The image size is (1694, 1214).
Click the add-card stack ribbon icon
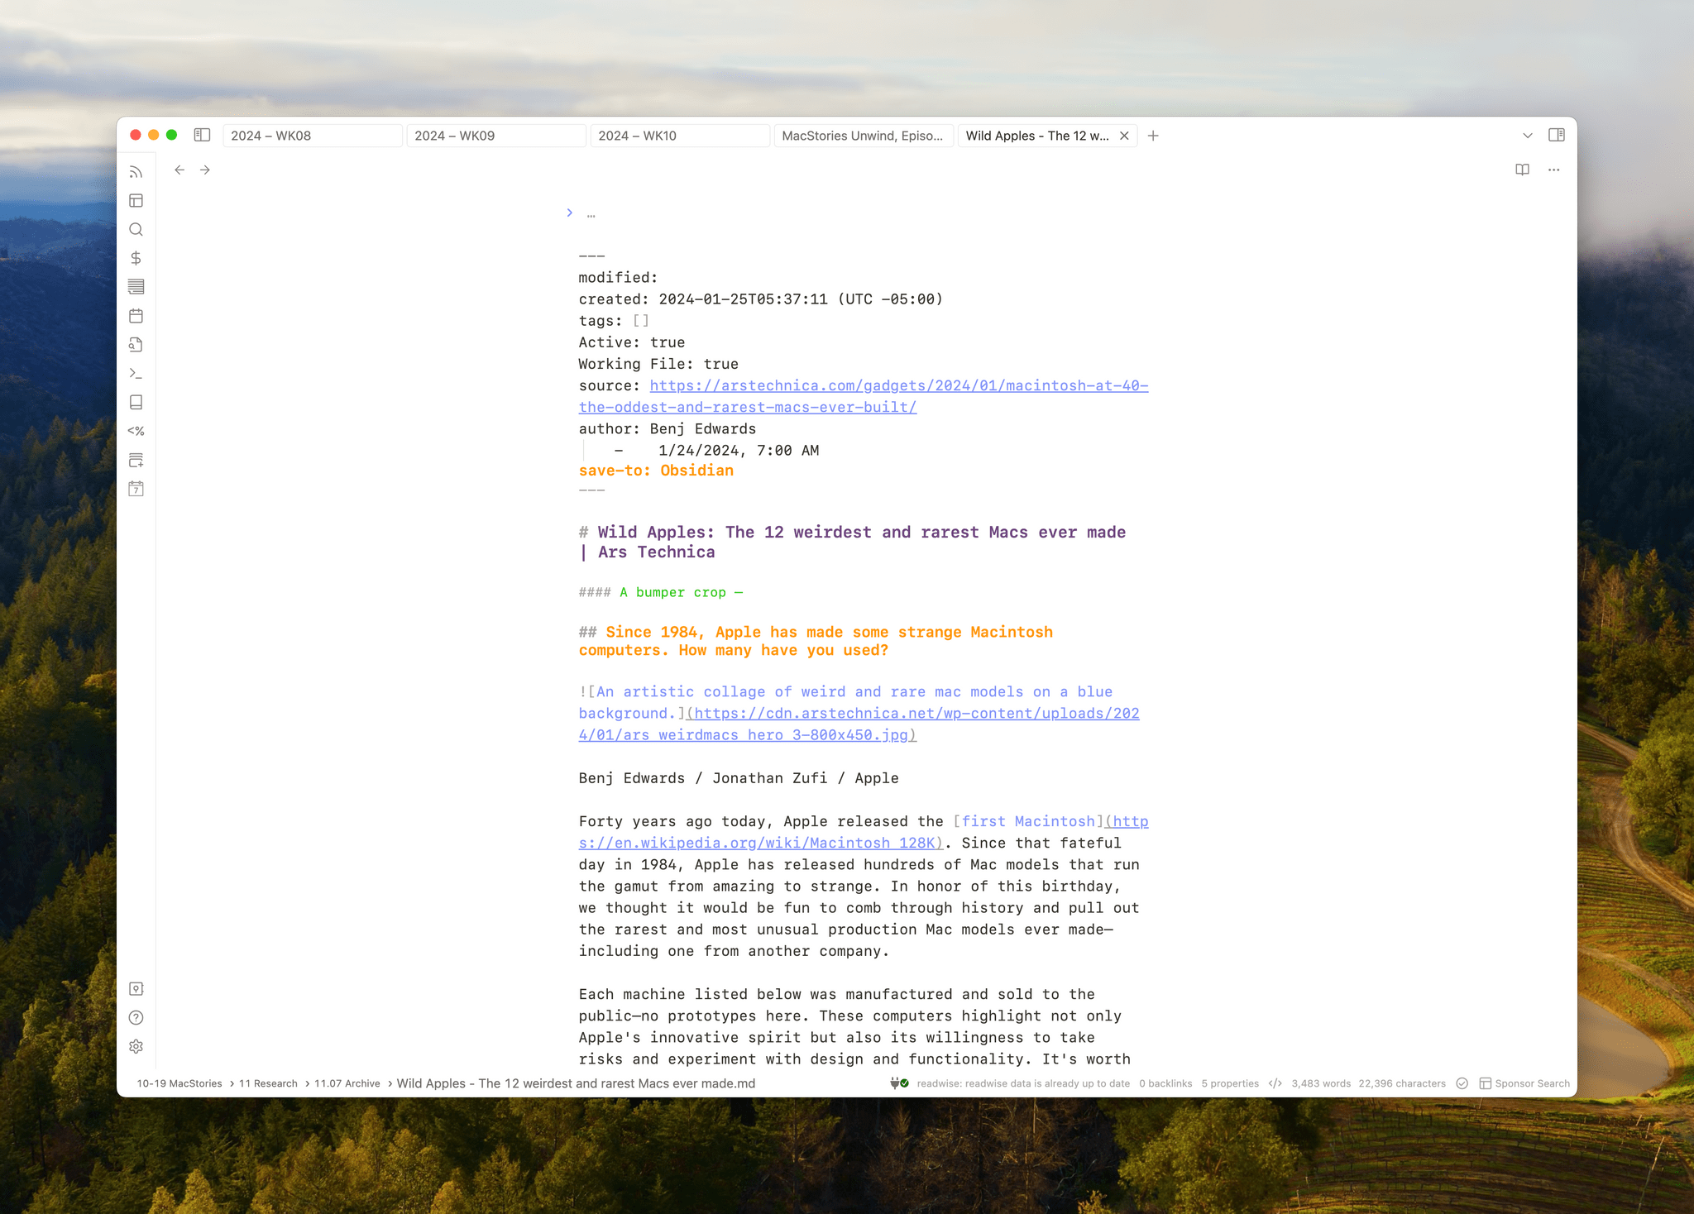coord(136,460)
